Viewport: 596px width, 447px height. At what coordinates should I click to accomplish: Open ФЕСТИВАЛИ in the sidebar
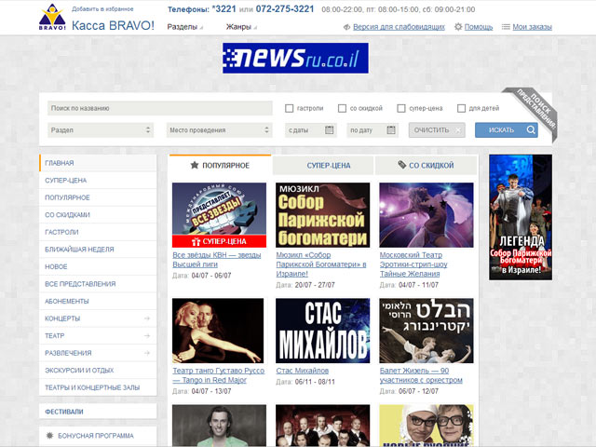pos(98,412)
